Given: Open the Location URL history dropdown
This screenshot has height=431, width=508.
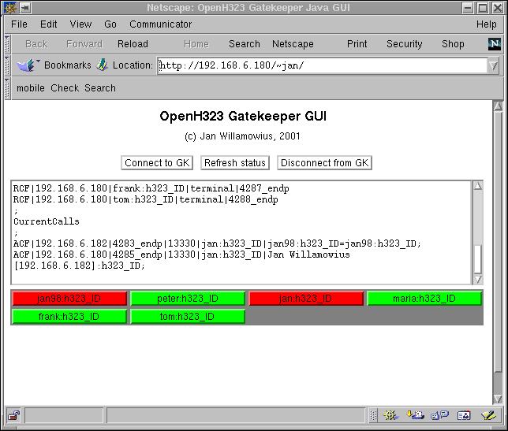Looking at the screenshot, I should [494, 65].
